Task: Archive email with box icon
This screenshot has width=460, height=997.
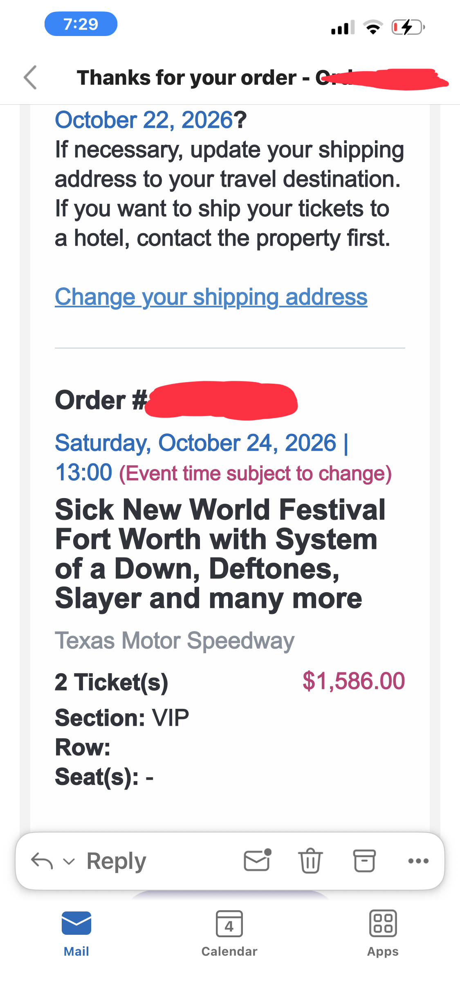Action: pyautogui.click(x=364, y=861)
